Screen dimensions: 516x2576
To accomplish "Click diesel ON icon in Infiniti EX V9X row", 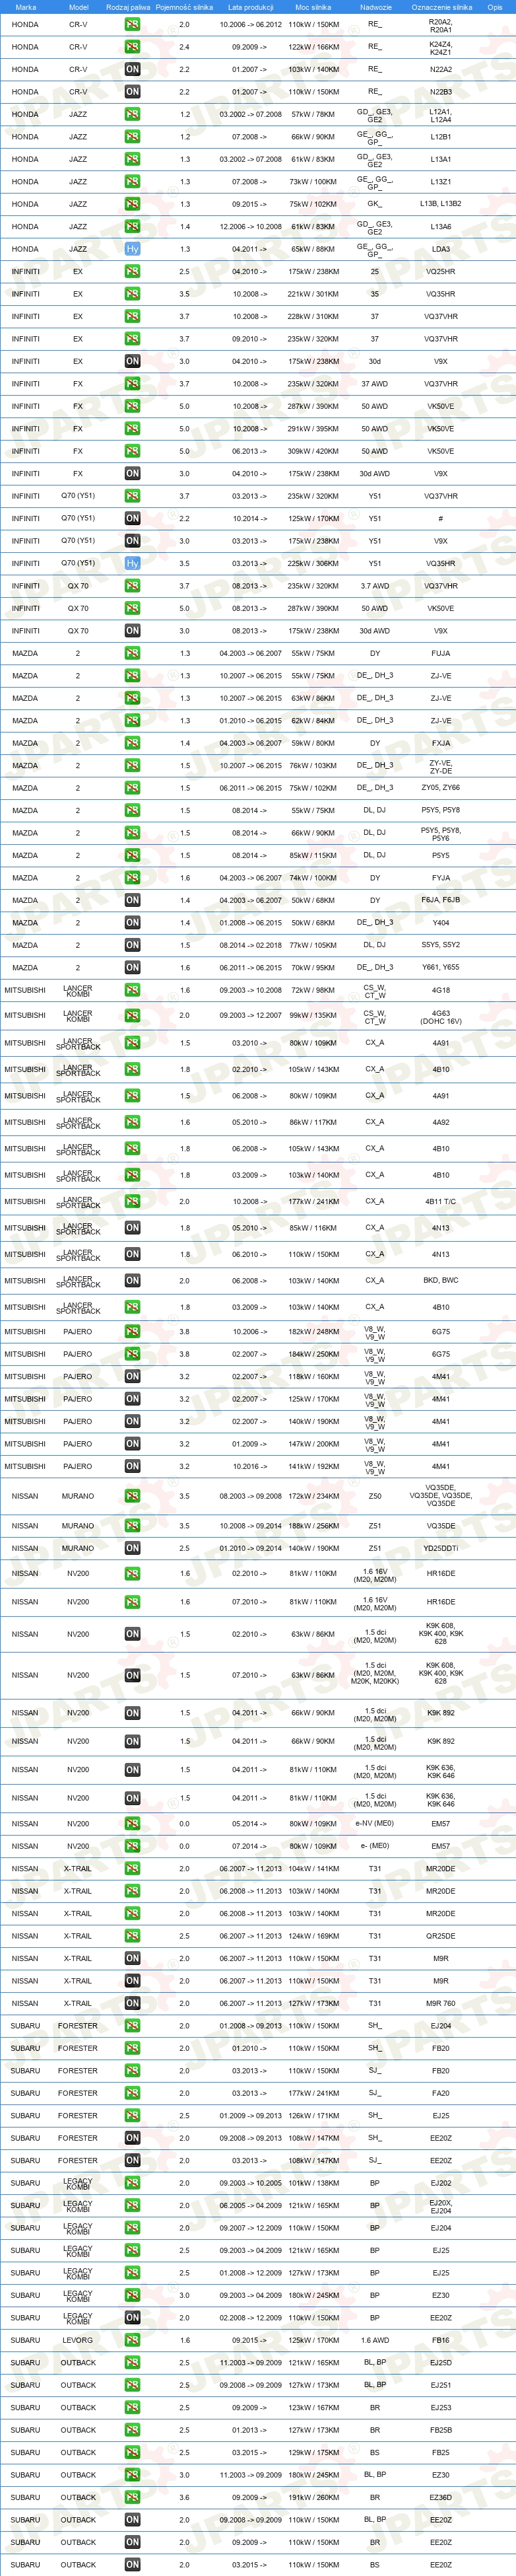I will coord(132,361).
